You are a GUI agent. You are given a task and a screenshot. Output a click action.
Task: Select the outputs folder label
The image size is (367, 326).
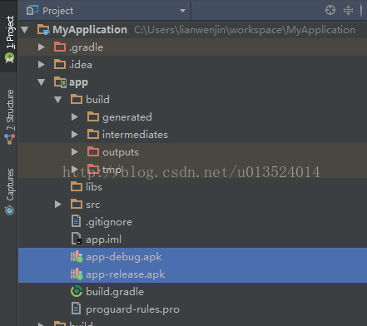[121, 152]
